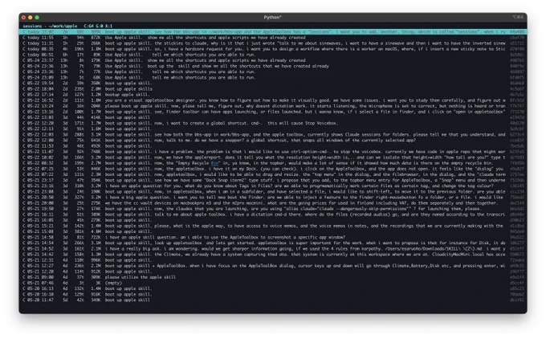This screenshot has width=546, height=339.
Task: Open the 05-21 23:16 Tags in Files session
Action: 273,186
